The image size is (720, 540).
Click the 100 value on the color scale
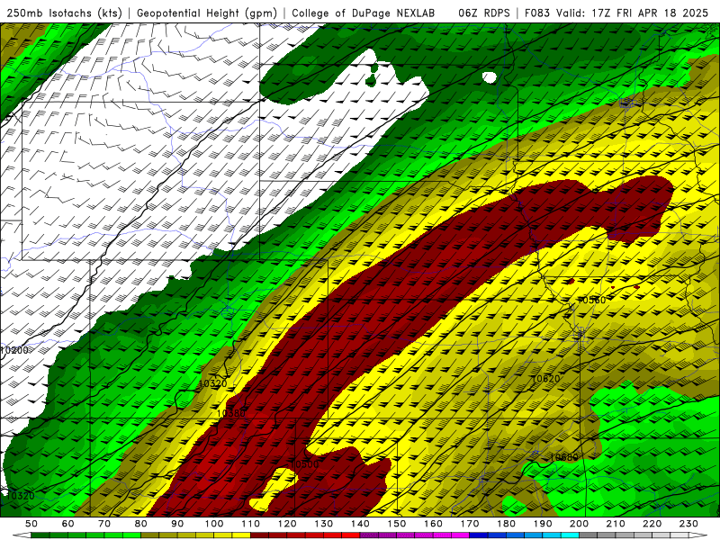pos(214,524)
